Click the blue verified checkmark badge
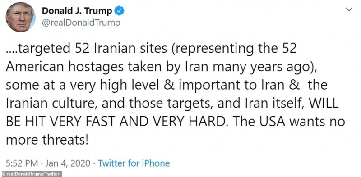 pos(119,11)
